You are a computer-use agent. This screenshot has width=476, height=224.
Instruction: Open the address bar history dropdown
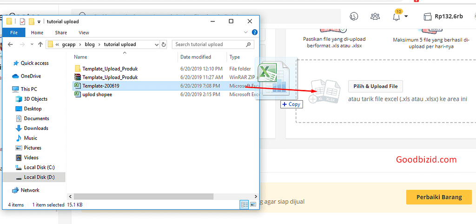[x=157, y=45]
